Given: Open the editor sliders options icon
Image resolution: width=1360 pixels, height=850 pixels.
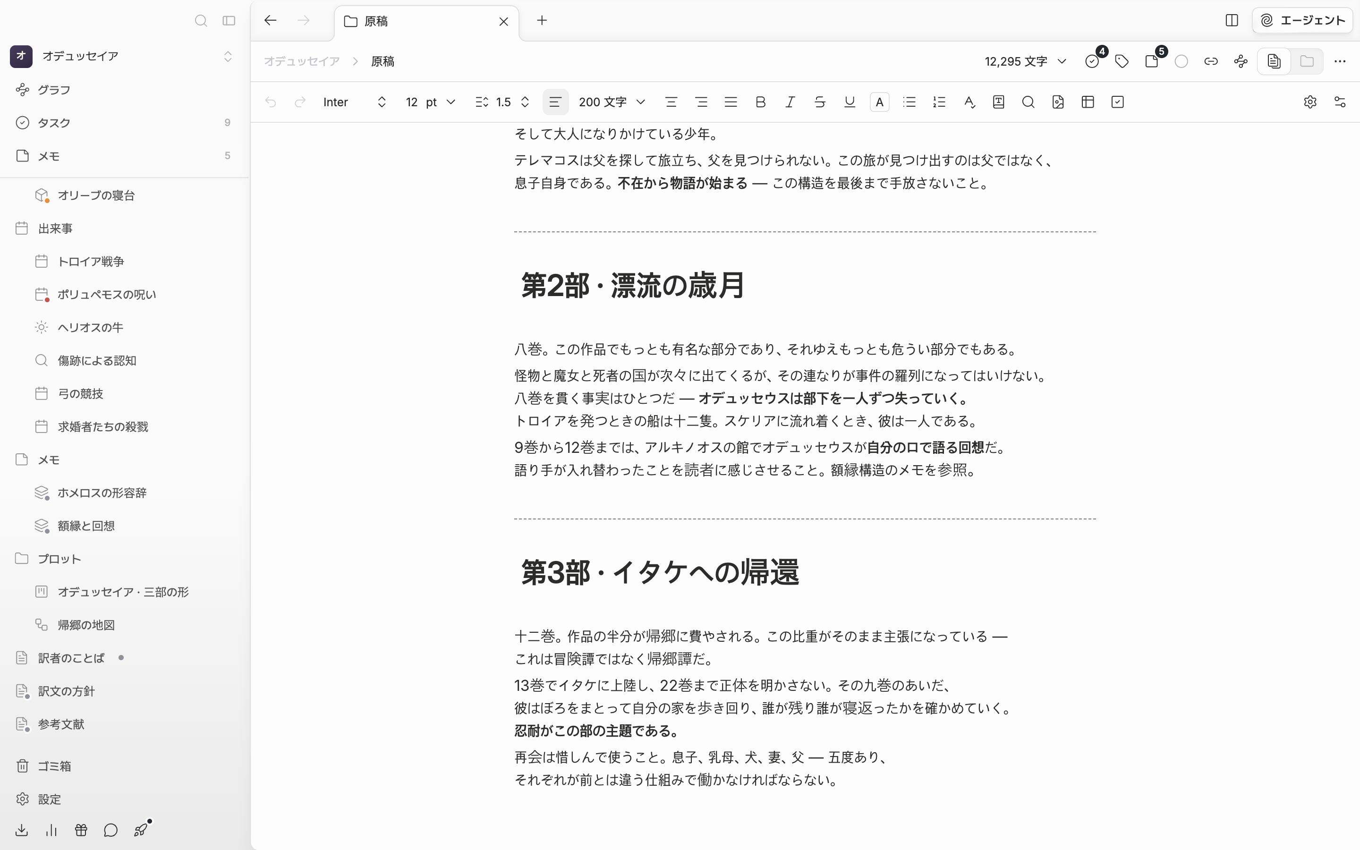Looking at the screenshot, I should pyautogui.click(x=1340, y=102).
